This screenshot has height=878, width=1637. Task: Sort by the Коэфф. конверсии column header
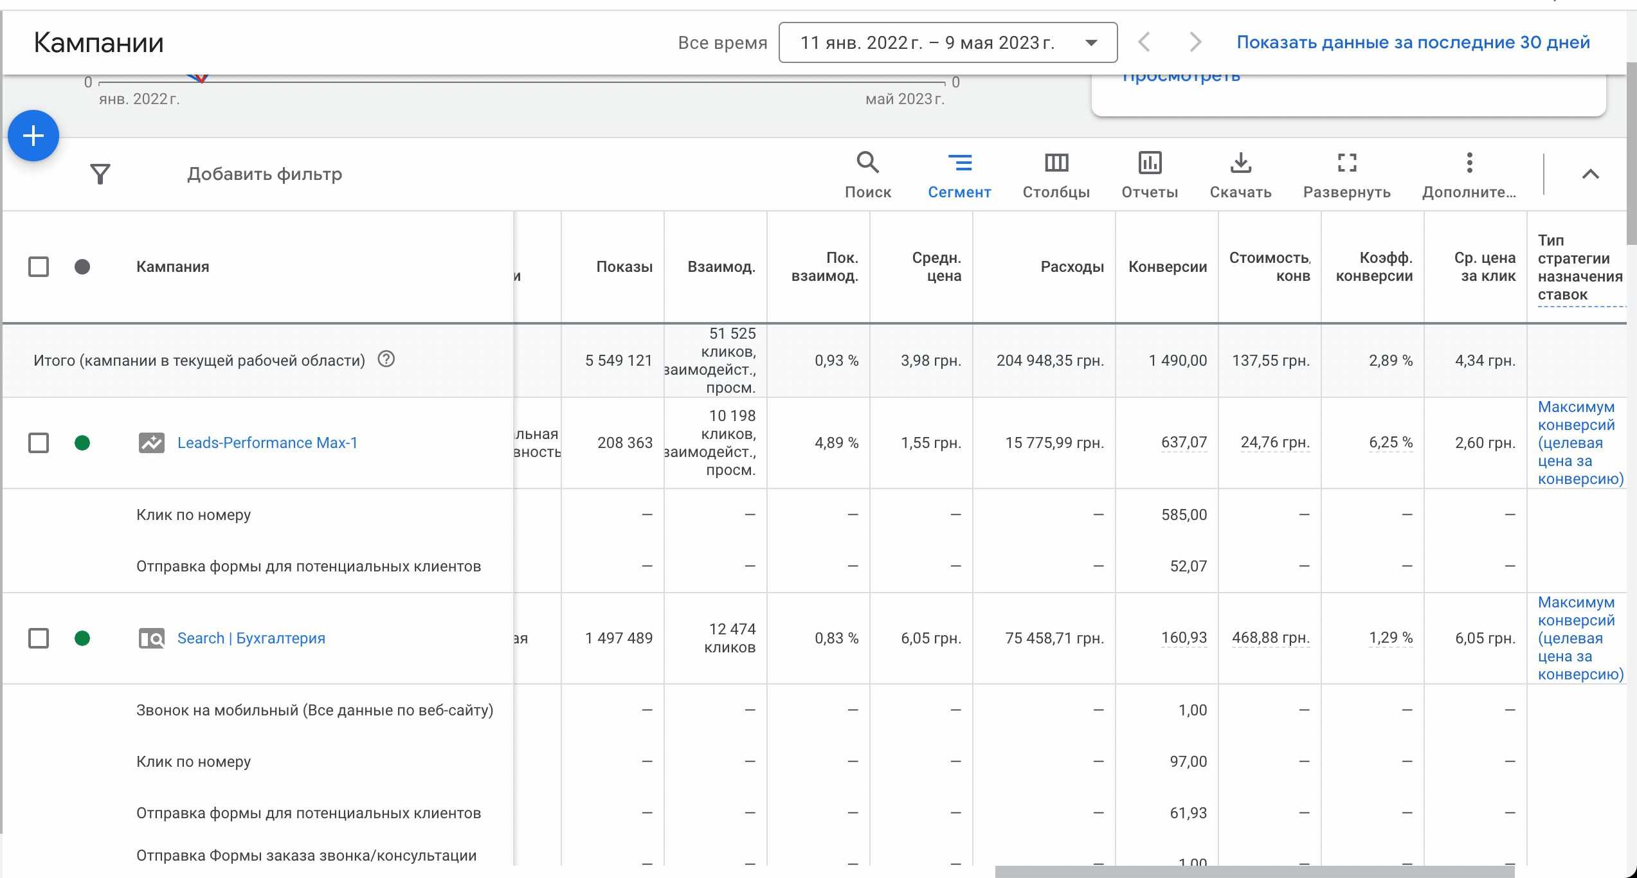pyautogui.click(x=1375, y=267)
